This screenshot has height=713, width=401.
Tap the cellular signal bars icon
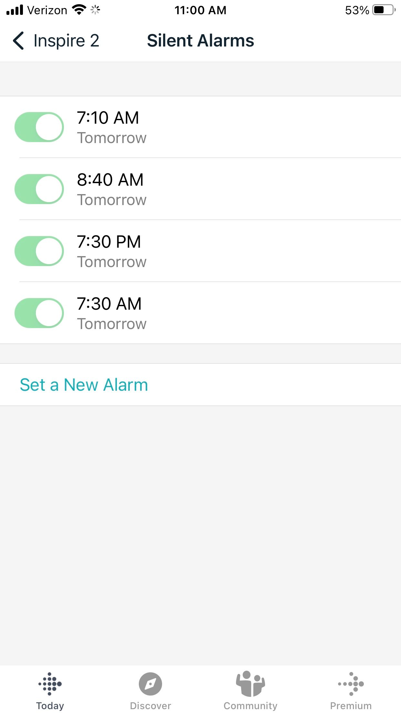tap(15, 10)
